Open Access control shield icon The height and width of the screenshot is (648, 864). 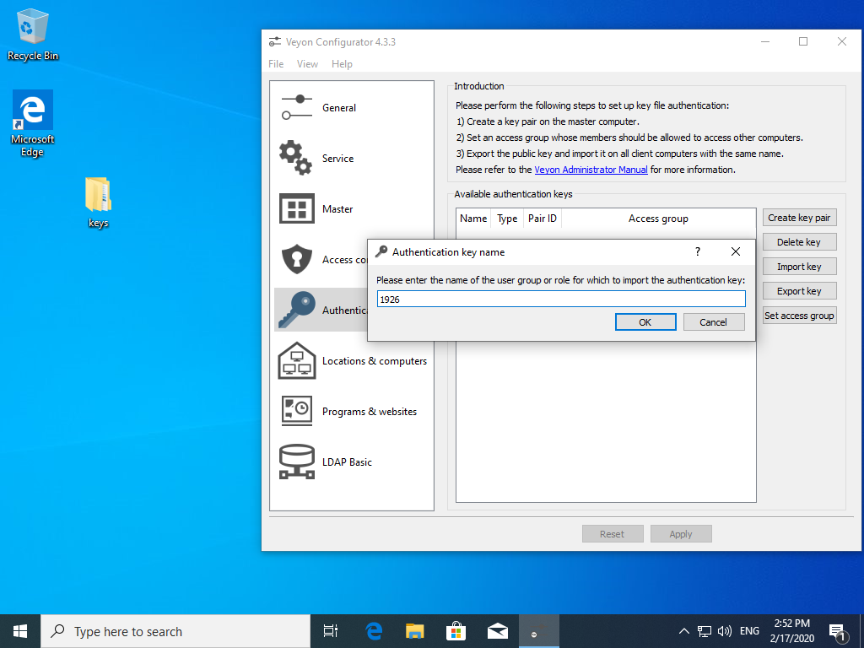(x=296, y=259)
